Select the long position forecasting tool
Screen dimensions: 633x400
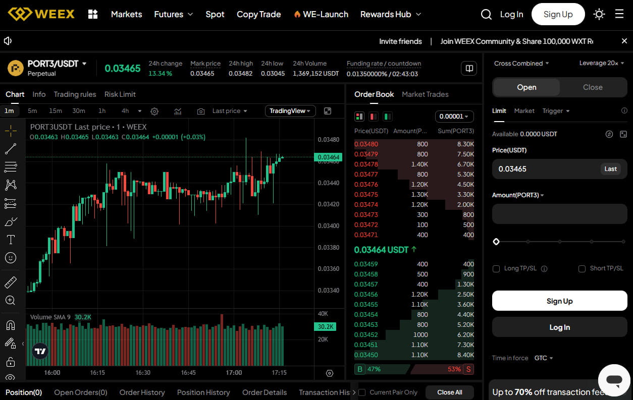11,203
